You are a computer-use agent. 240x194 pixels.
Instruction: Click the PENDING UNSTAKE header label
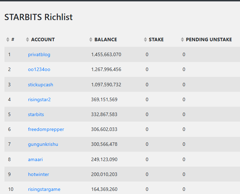[x=209, y=39]
